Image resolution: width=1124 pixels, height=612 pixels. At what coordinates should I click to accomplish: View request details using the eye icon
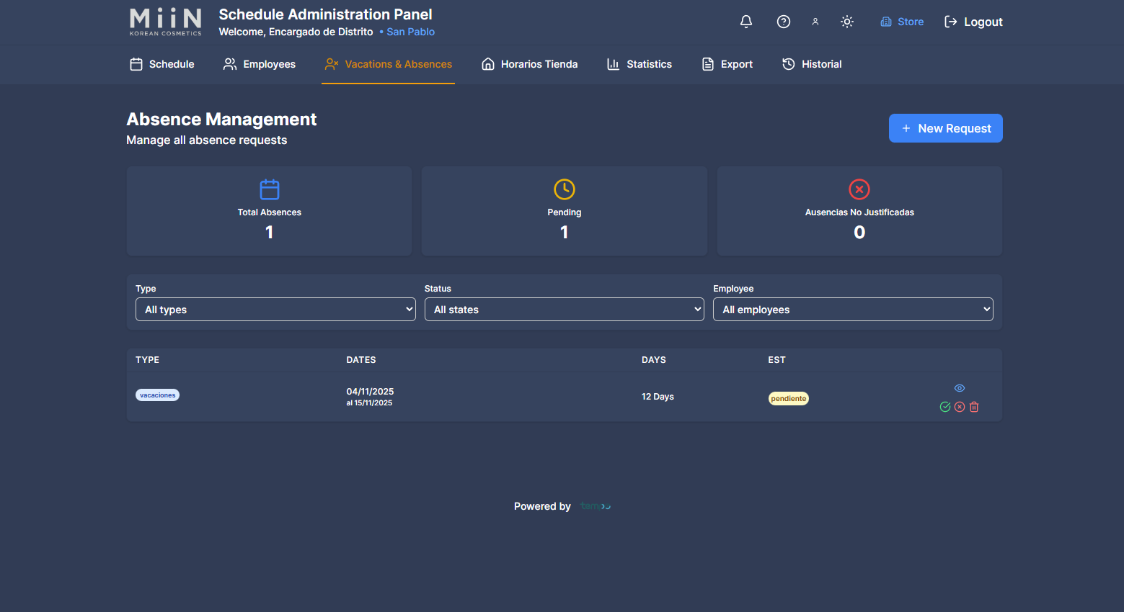(959, 387)
